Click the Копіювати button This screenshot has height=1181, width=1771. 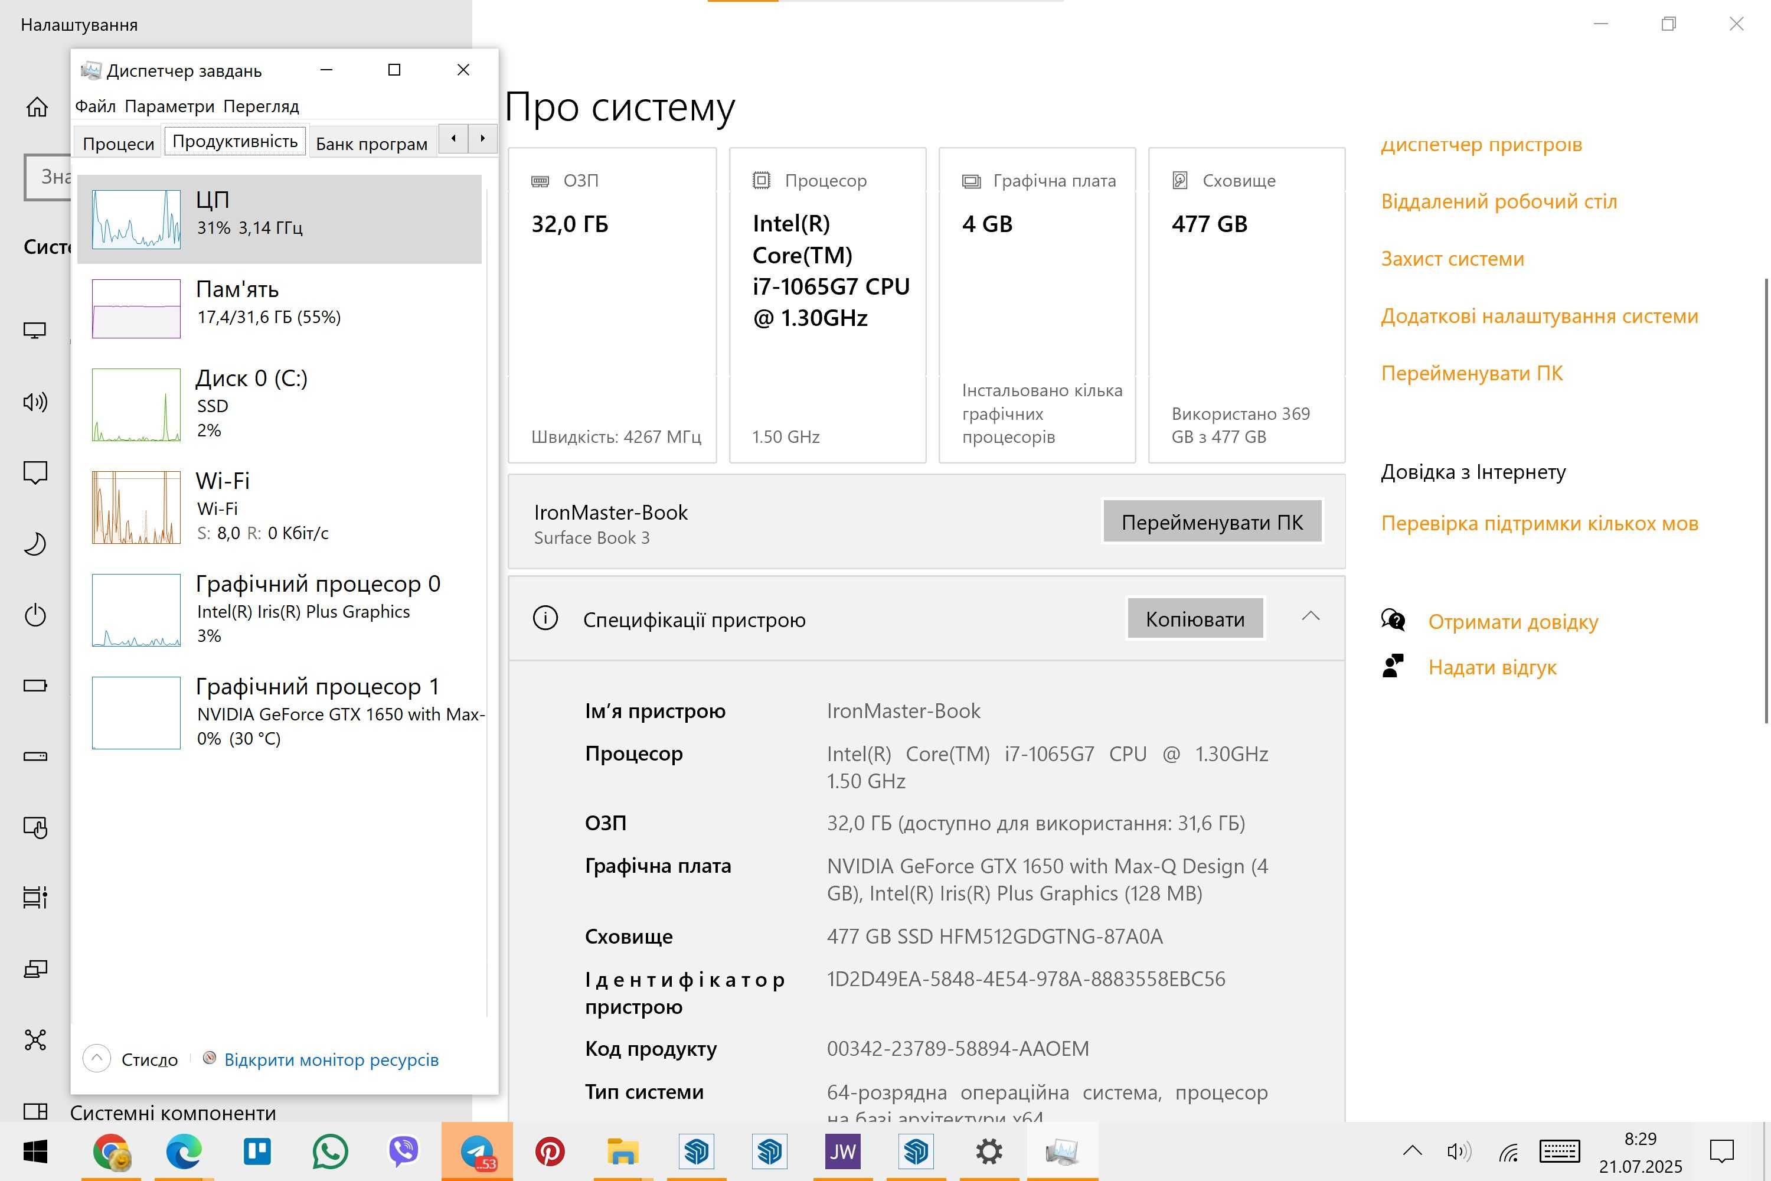pos(1195,618)
